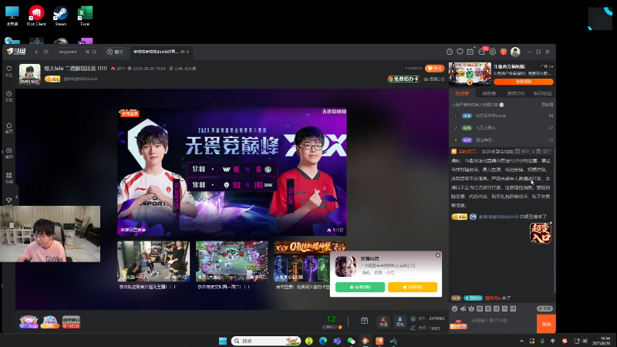
Task: Toggle the chat filter pill switch
Action: [545, 309]
